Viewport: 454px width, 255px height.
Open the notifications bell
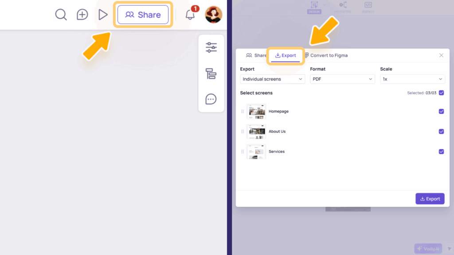click(x=190, y=15)
